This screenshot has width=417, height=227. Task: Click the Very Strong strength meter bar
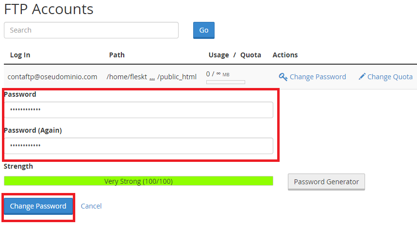pos(138,181)
